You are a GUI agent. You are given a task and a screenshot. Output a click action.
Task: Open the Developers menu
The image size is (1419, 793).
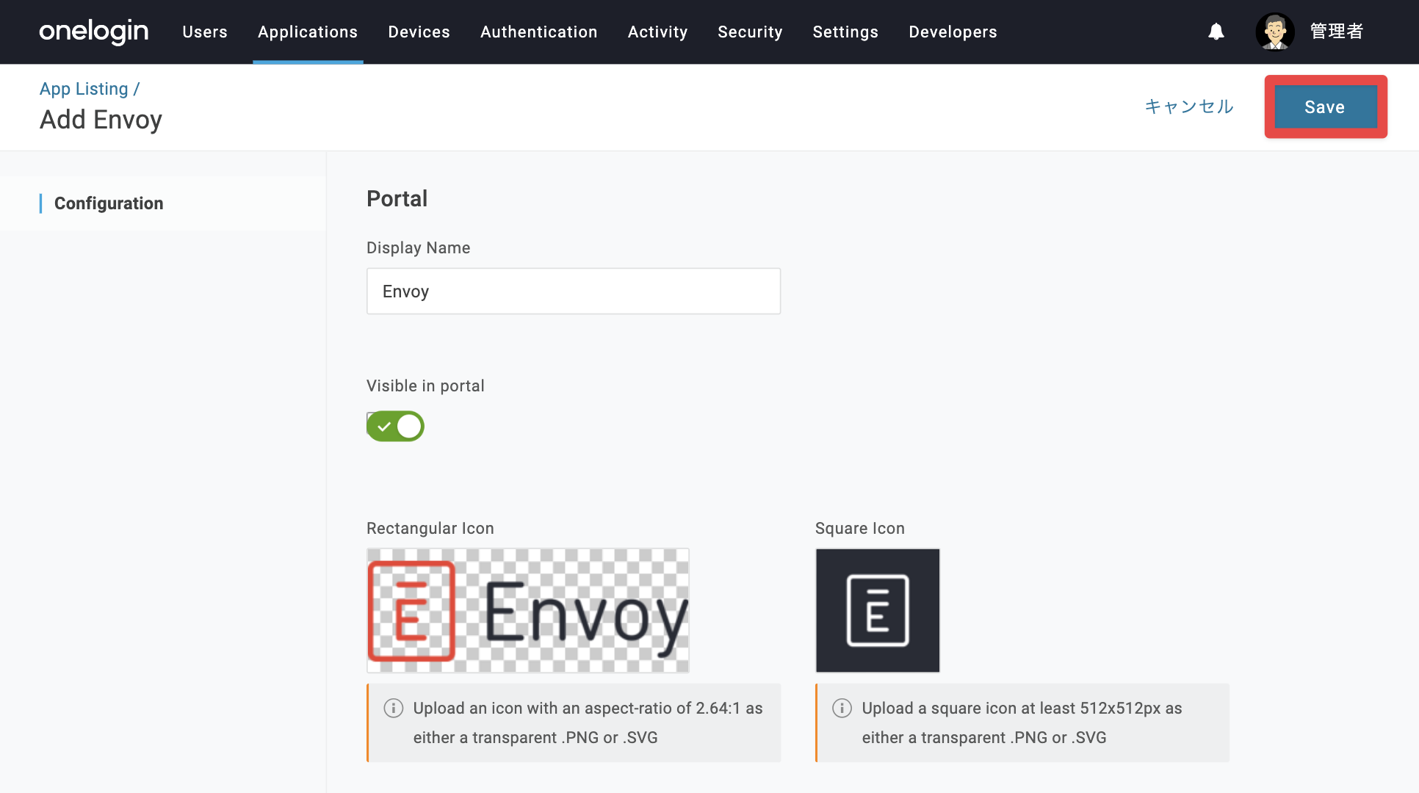pyautogui.click(x=953, y=32)
